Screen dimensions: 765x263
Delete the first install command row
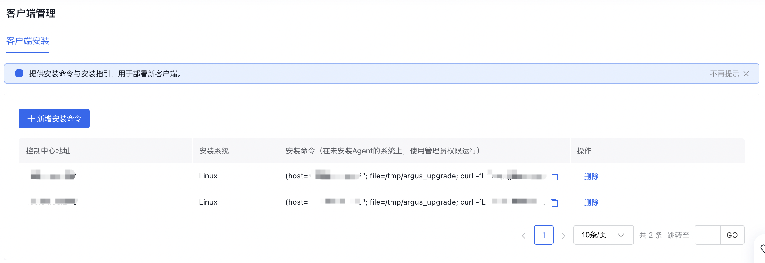point(591,176)
